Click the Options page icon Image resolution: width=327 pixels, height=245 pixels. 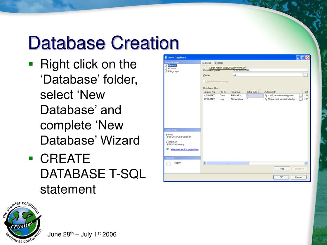pos(166,68)
